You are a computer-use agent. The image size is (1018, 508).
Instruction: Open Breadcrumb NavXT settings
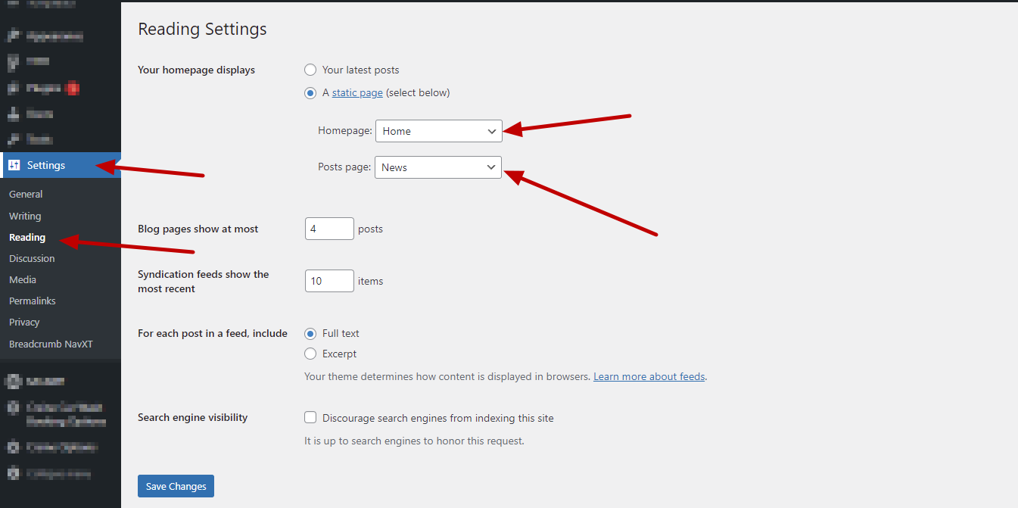point(51,344)
